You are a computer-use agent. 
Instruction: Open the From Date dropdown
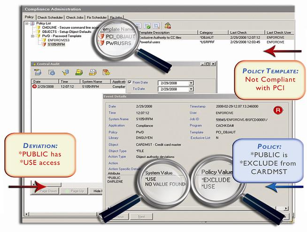point(191,83)
